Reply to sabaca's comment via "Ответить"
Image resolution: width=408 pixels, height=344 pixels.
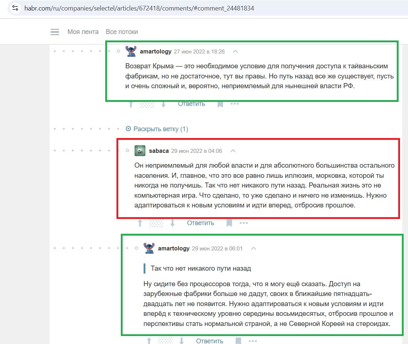click(201, 223)
